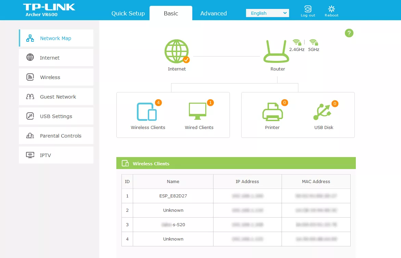Click the Printer count badge 0

pos(284,103)
